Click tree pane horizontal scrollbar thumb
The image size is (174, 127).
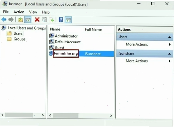19,115
